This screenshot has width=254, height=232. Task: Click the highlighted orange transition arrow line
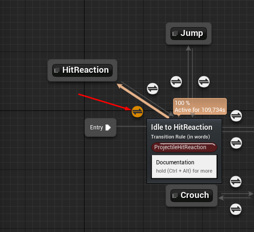pyautogui.click(x=143, y=101)
